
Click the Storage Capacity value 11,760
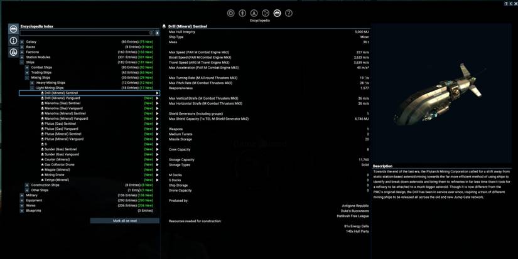(364, 160)
